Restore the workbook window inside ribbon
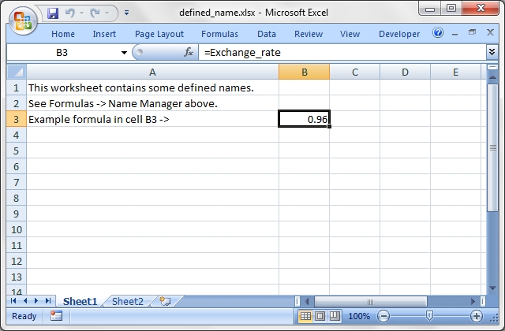The height and width of the screenshot is (331, 505). coord(472,32)
